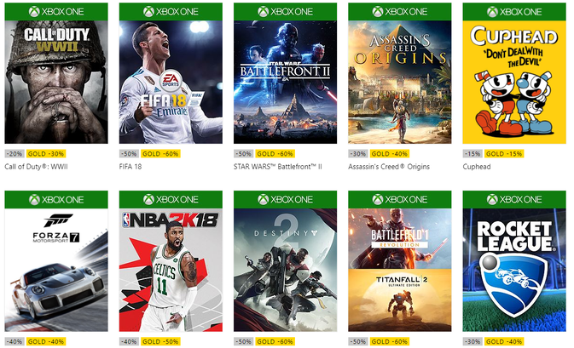Open the Call of Duty WWII cover art

56,83
